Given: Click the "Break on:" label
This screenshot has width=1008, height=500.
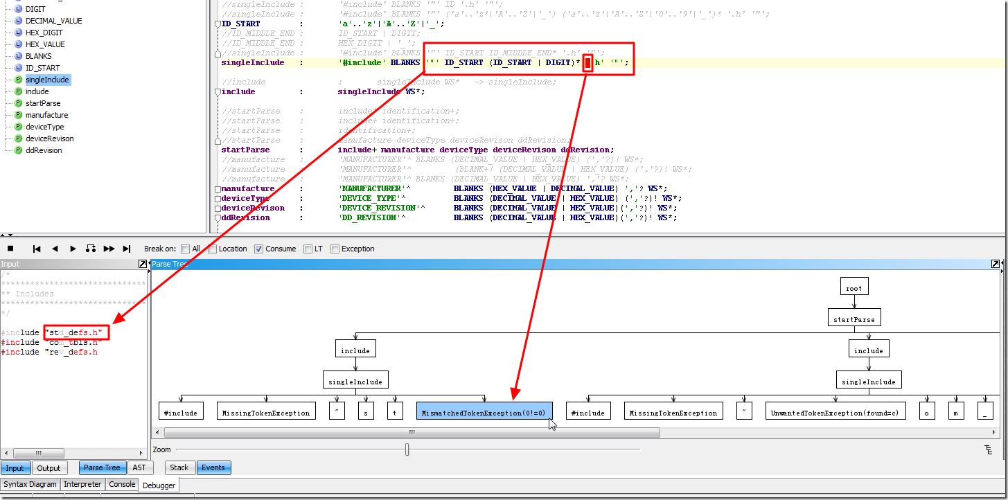Looking at the screenshot, I should tap(160, 249).
